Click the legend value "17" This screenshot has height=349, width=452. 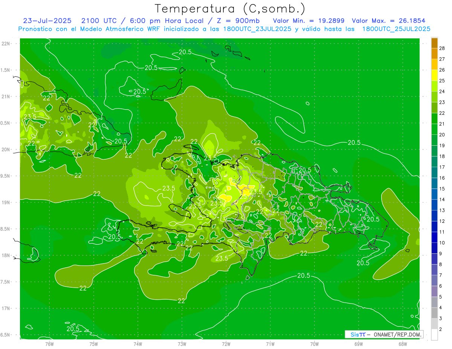click(x=442, y=167)
